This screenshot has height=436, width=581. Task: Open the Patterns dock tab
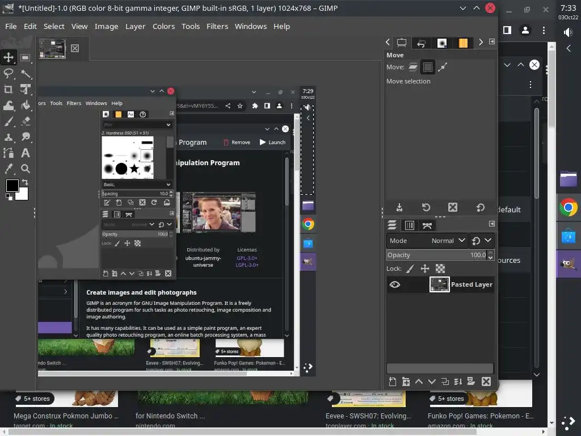pyautogui.click(x=463, y=43)
